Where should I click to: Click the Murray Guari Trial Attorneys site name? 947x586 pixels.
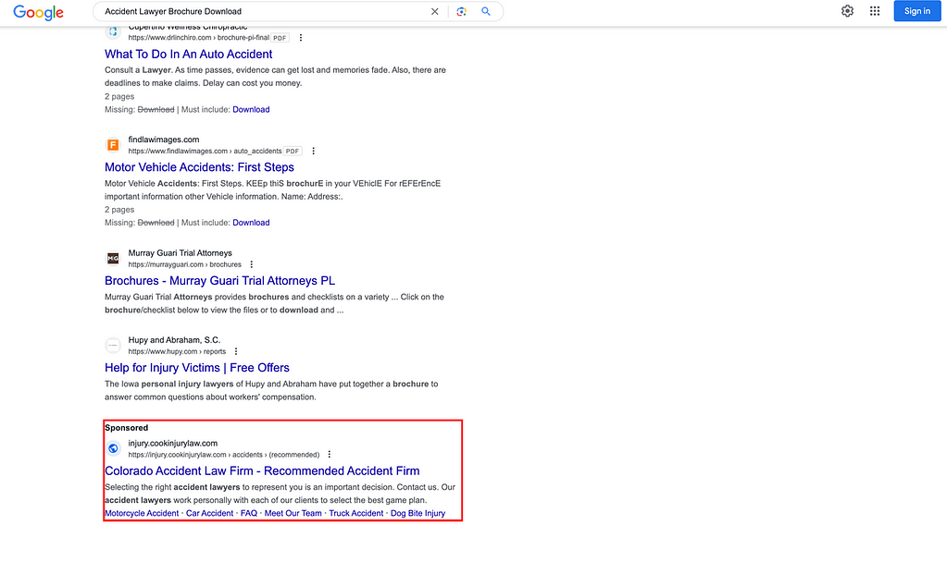tap(180, 252)
